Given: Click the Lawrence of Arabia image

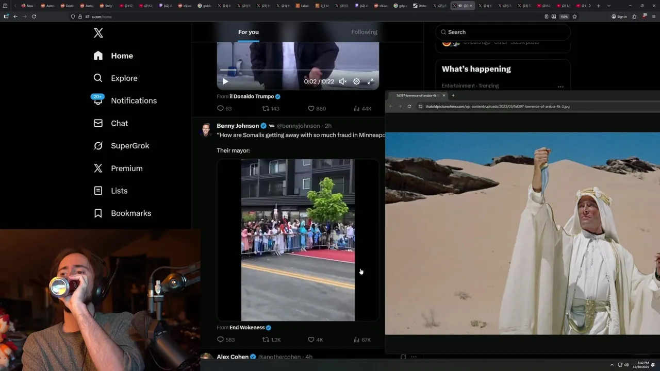Looking at the screenshot, I should coord(522,233).
